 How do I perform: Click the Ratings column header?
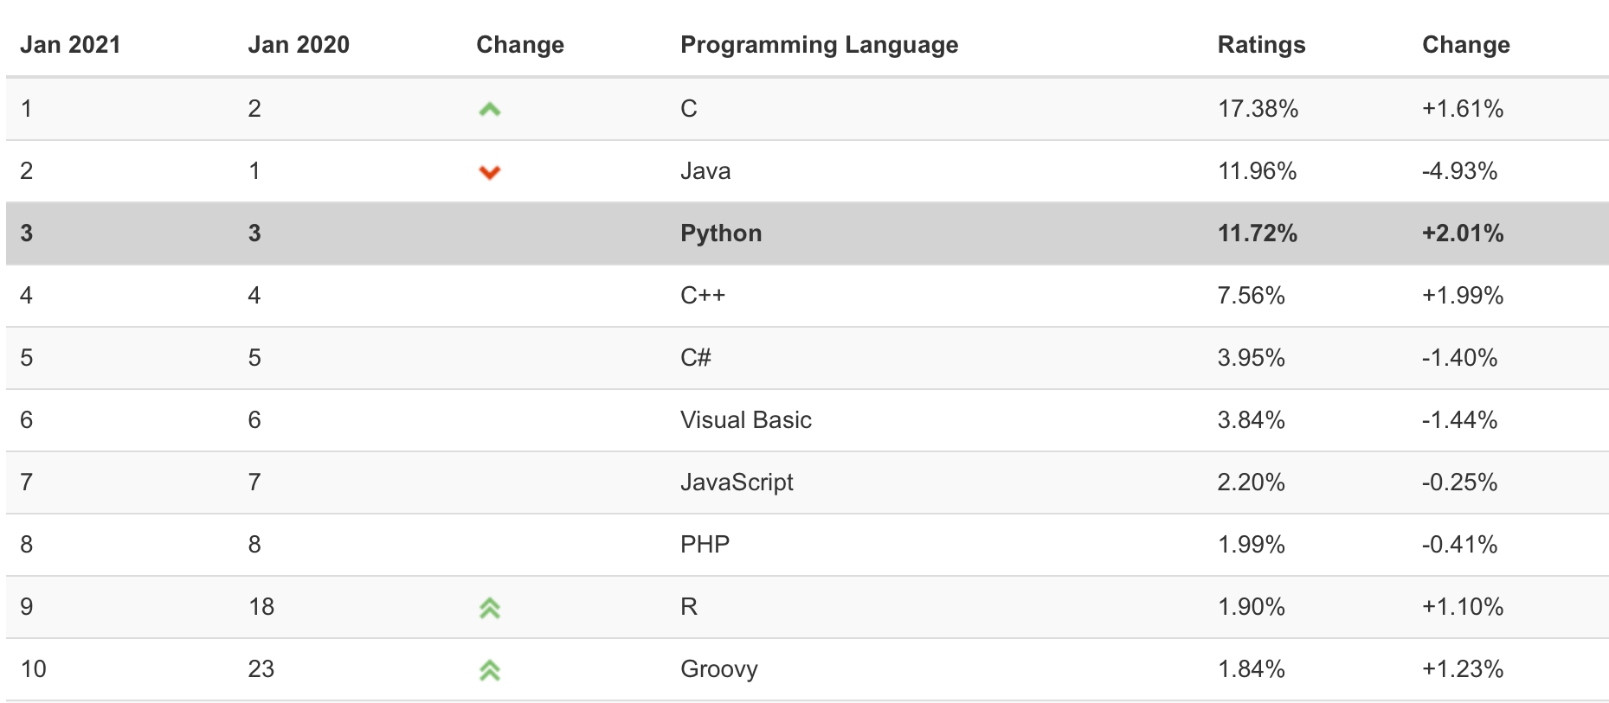1261,45
